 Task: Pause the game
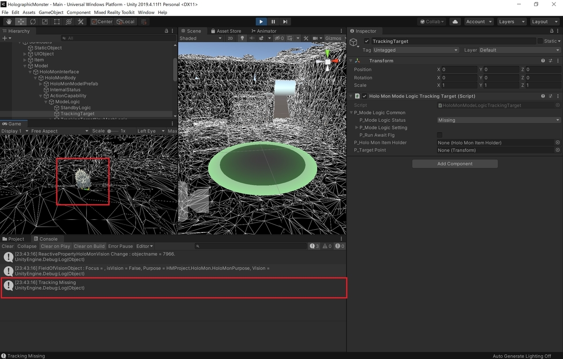[x=273, y=22]
